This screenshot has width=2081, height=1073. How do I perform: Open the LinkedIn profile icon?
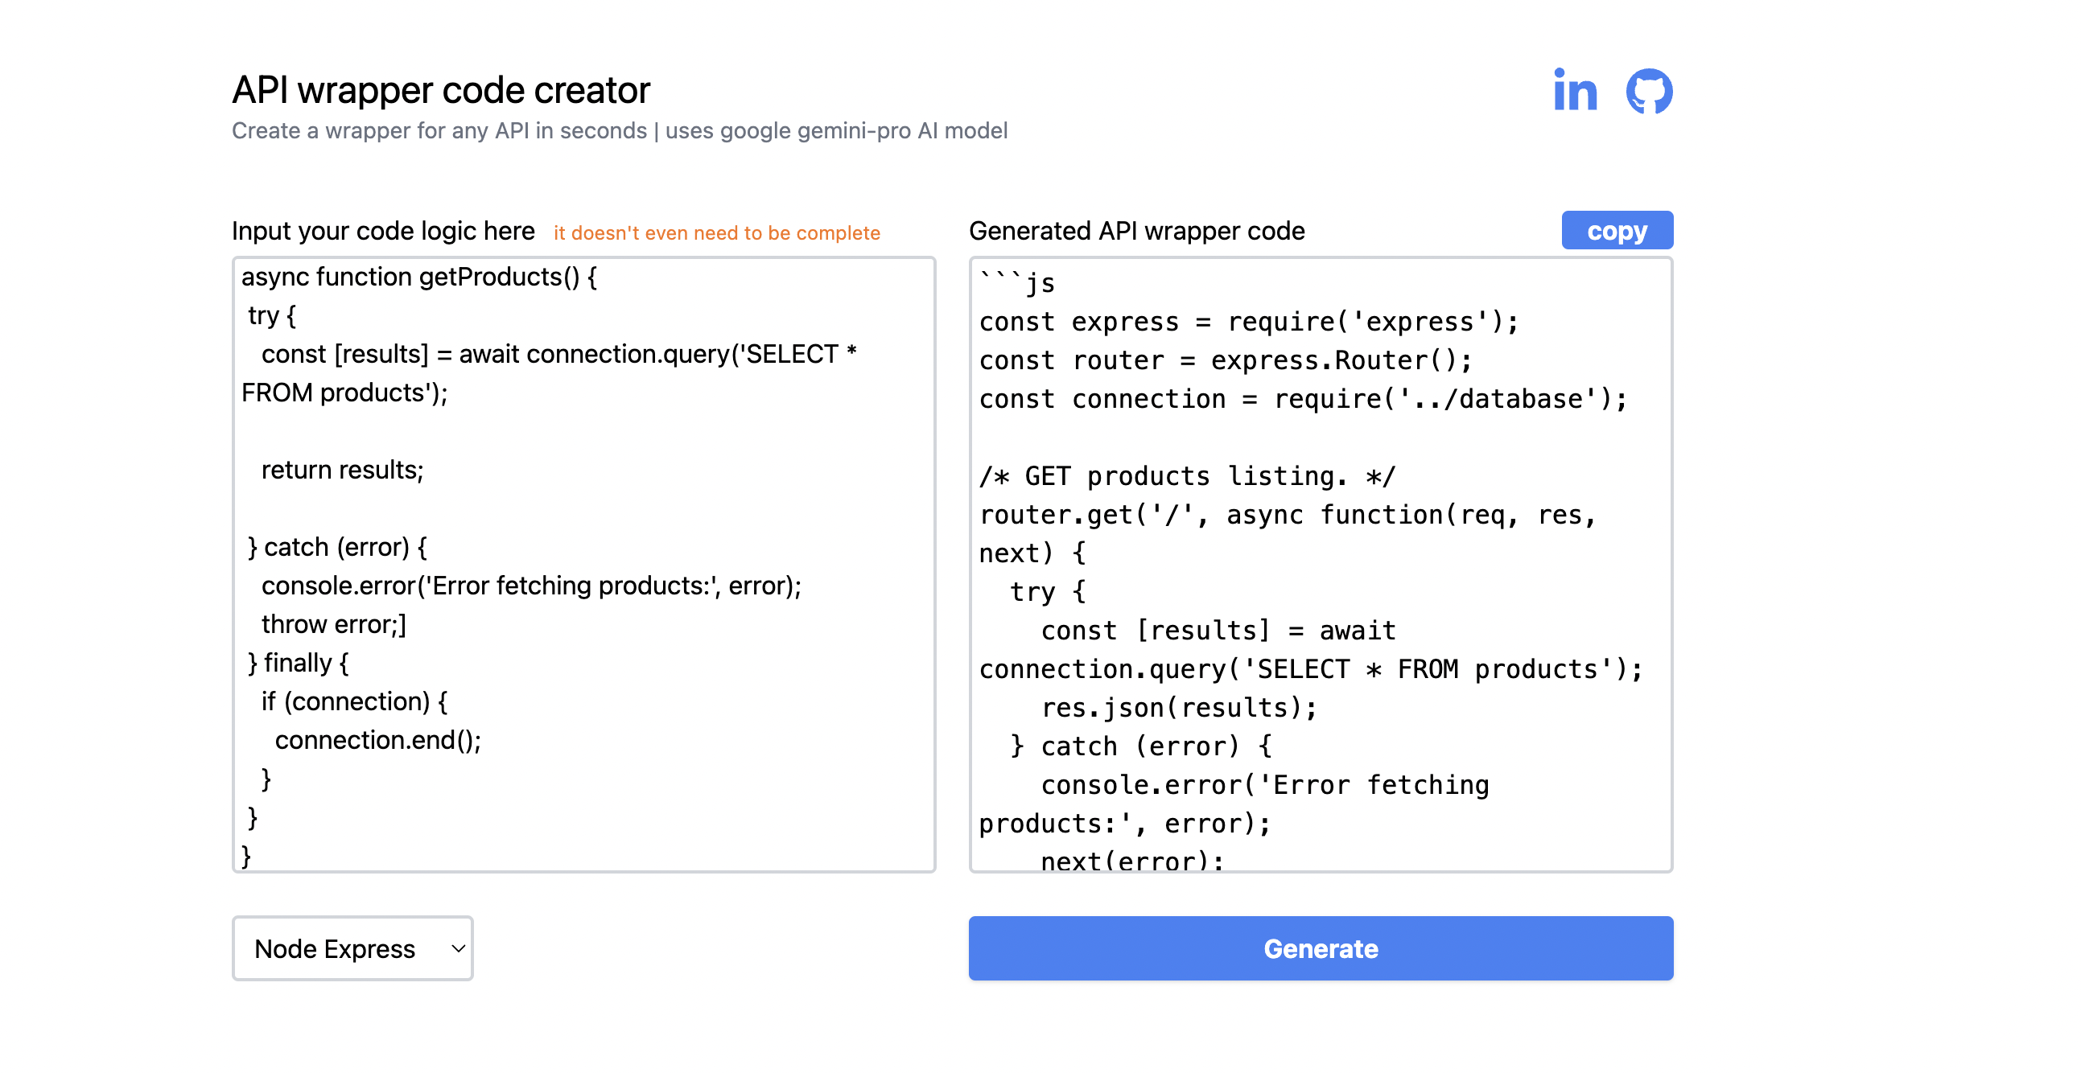(x=1575, y=90)
